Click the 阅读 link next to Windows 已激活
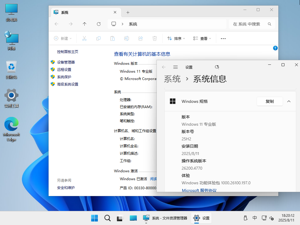300x225 pixels. [x=153, y=179]
